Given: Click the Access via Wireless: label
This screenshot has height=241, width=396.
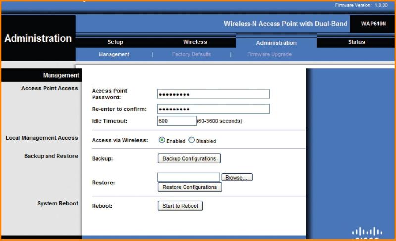Looking at the screenshot, I should pyautogui.click(x=120, y=140).
